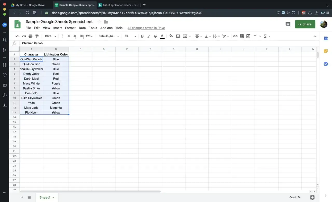The width and height of the screenshot is (332, 202).
Task: Switch to the My Drive browser tab
Action: pos(30,5)
